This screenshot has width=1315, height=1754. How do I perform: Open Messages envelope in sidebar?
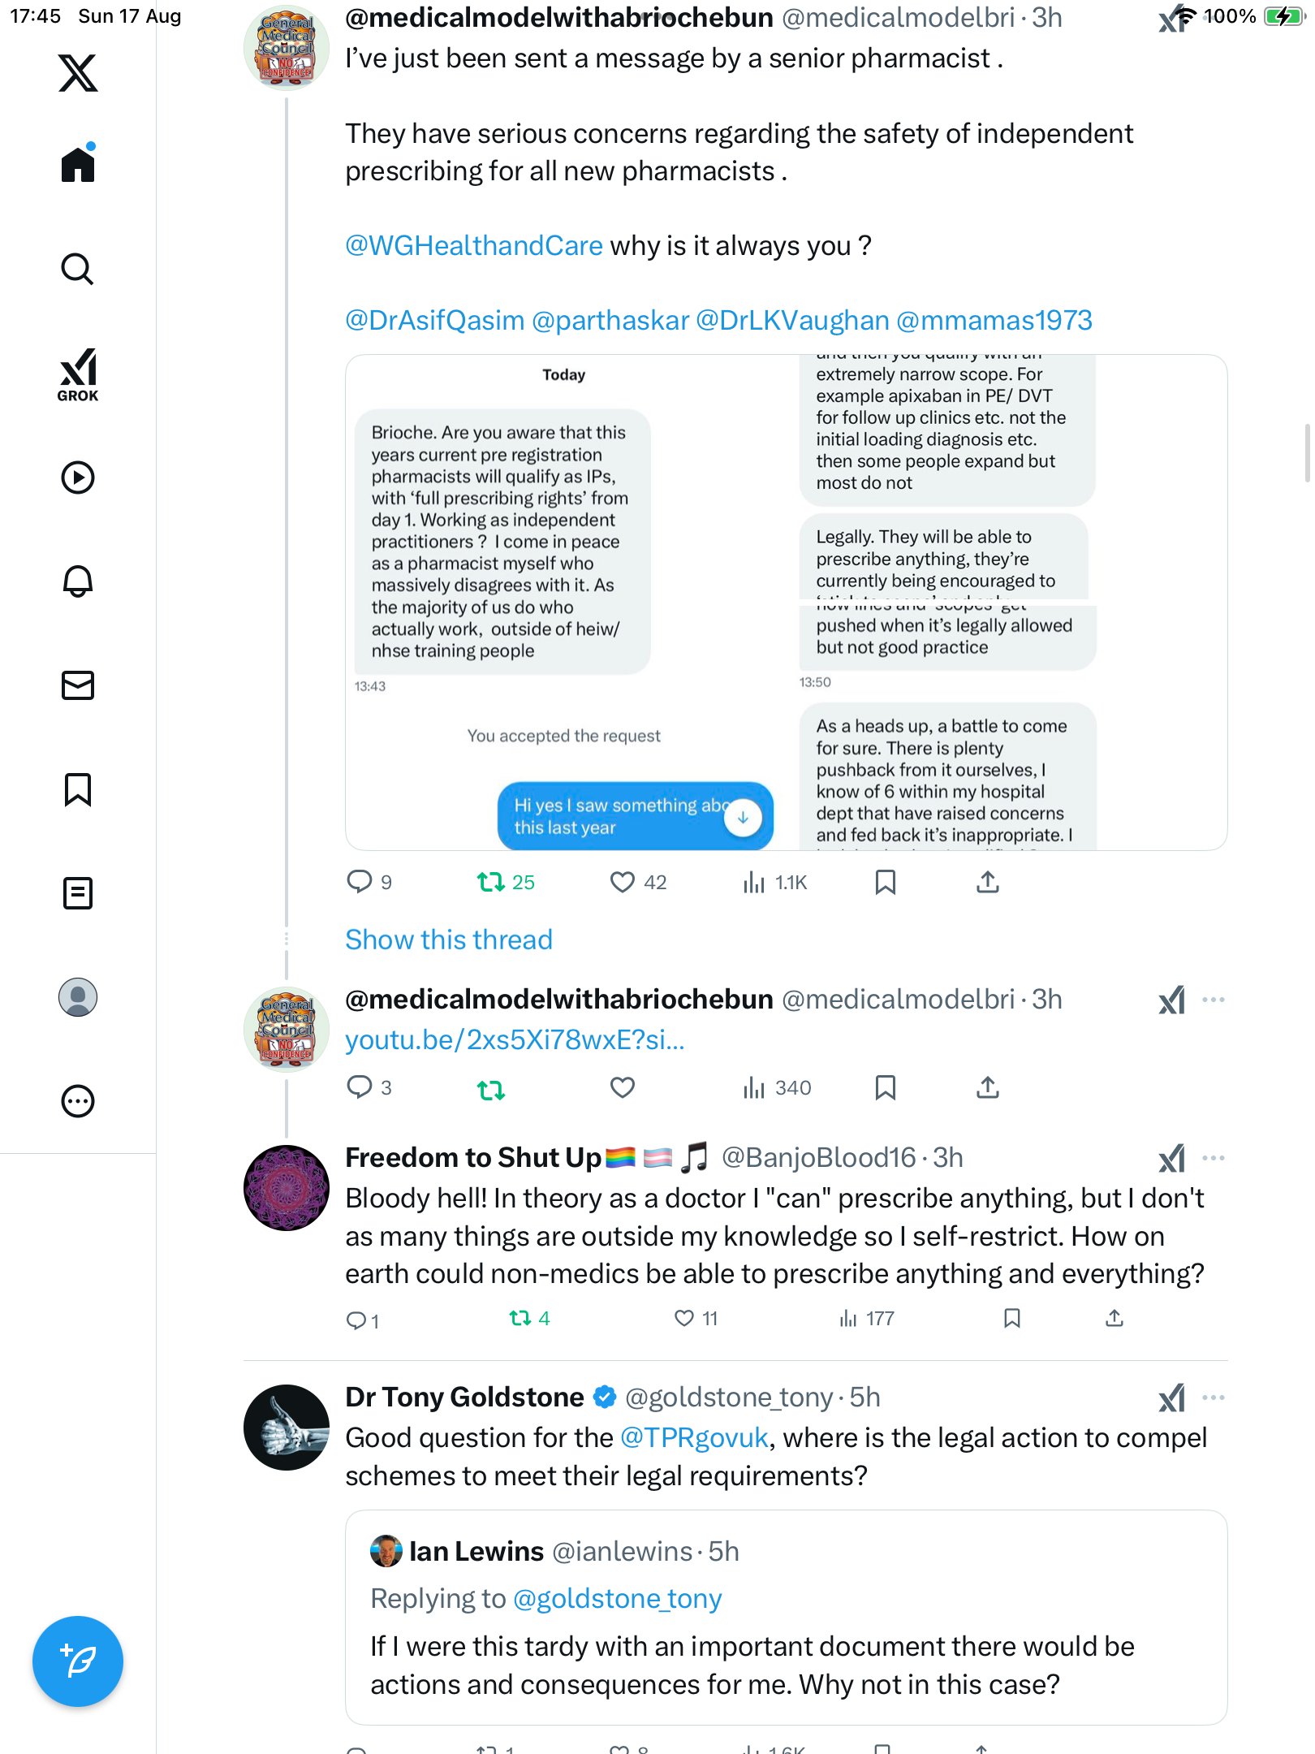coord(78,685)
